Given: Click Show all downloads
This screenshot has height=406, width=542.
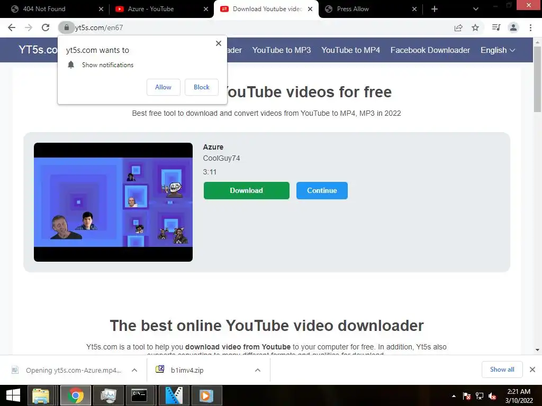Looking at the screenshot, I should [502, 370].
